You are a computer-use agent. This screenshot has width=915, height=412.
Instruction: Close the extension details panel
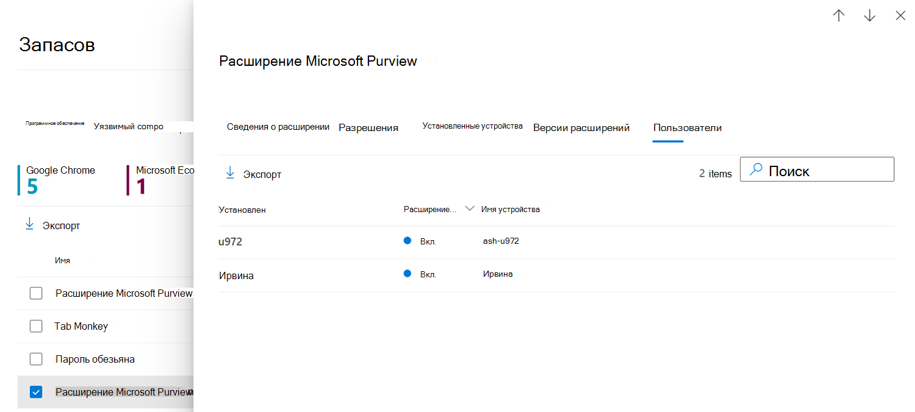coord(900,16)
